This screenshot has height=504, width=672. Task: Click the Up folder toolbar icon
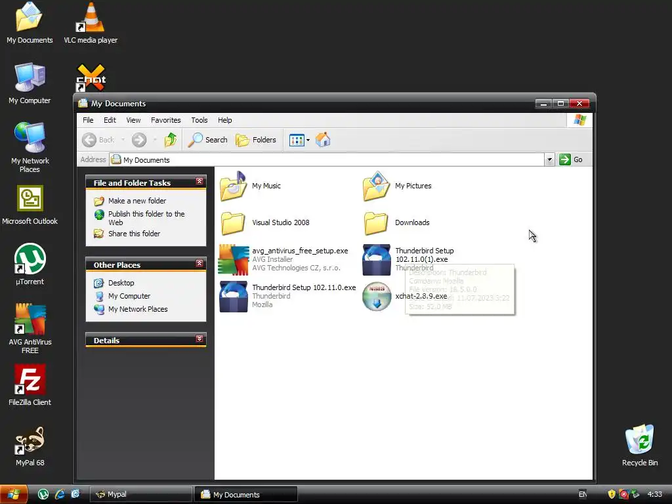pyautogui.click(x=171, y=140)
